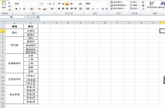Open the font size dropdown showing 11

tap(47, 4)
